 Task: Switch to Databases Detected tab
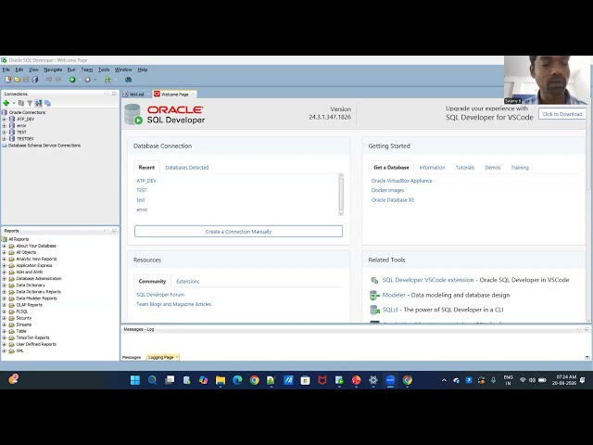(187, 167)
